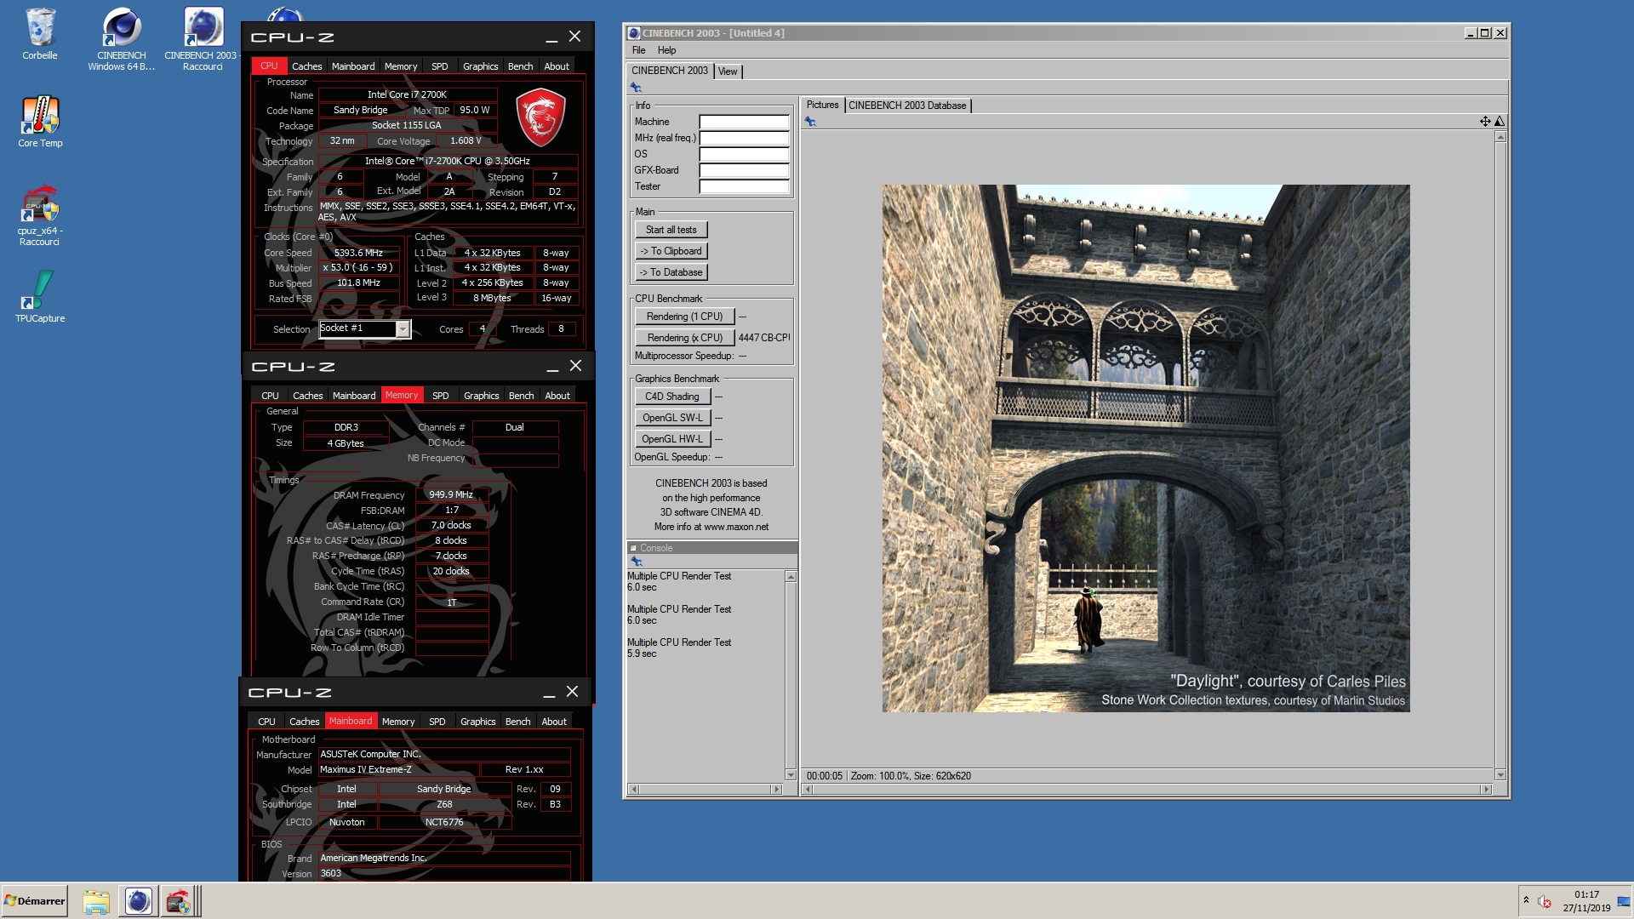Click the volume tray icon
This screenshot has height=919, width=1634.
point(1545,901)
